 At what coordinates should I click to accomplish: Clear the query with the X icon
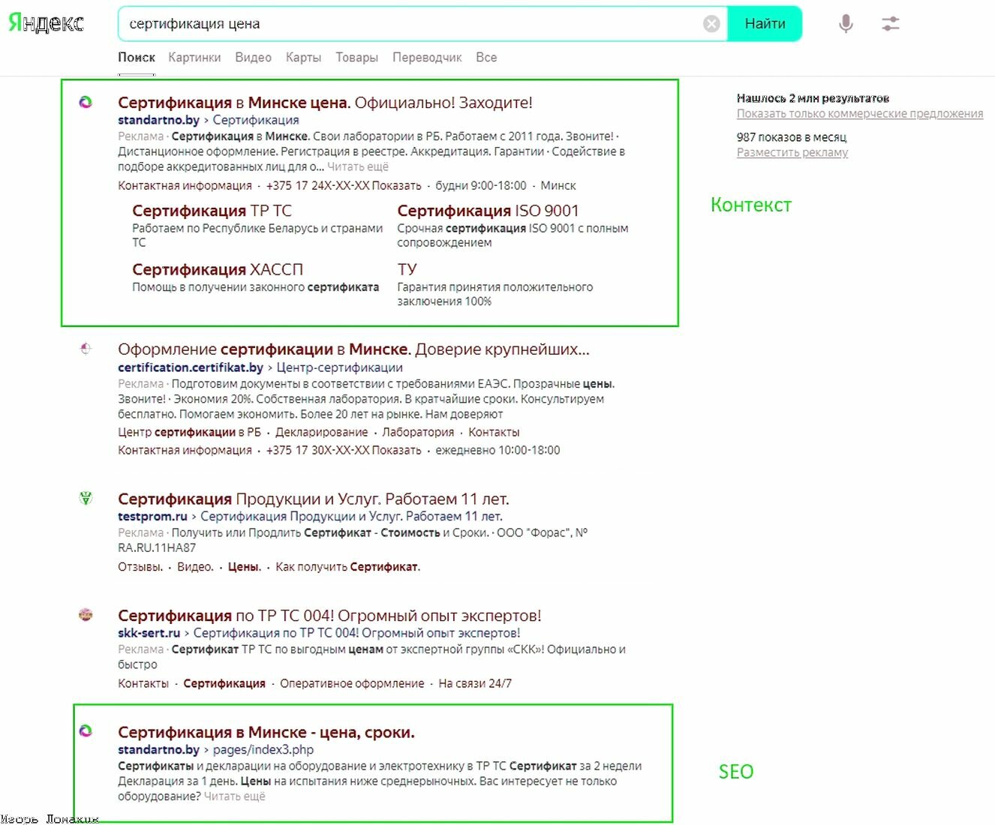pos(711,23)
